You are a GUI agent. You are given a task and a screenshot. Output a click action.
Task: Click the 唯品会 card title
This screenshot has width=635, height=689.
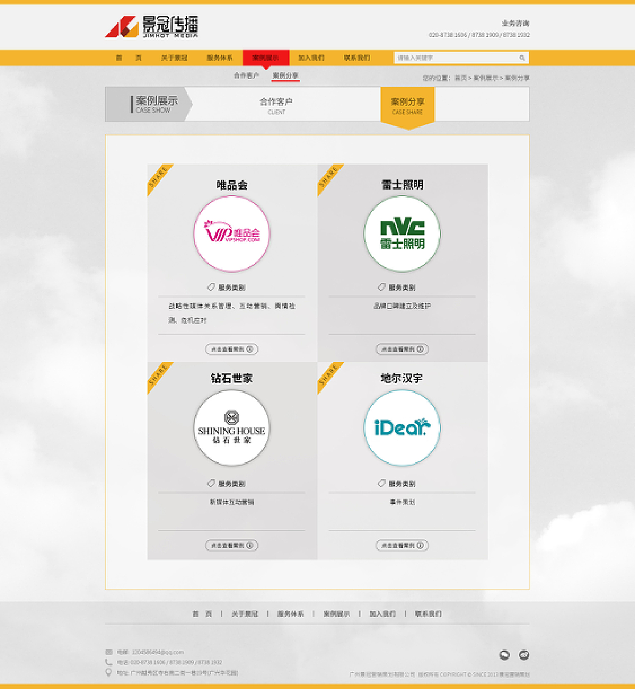[232, 185]
